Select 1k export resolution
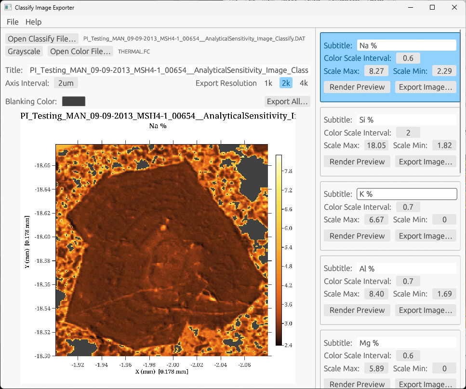466x389 pixels. [268, 83]
